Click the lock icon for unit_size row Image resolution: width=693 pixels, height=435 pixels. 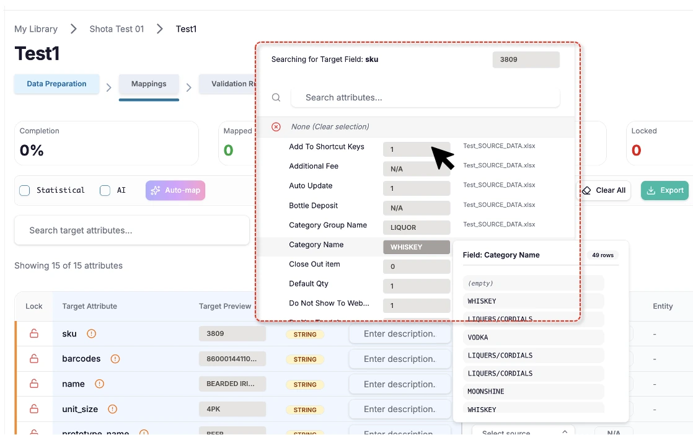point(34,409)
